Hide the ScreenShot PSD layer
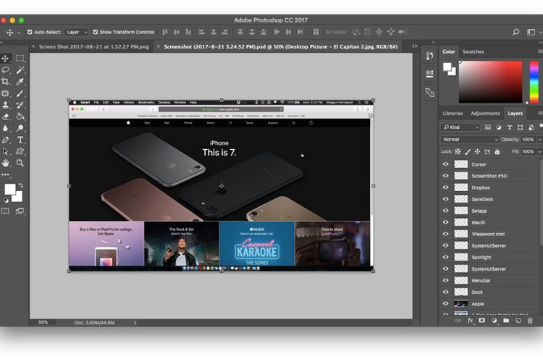 (x=446, y=176)
